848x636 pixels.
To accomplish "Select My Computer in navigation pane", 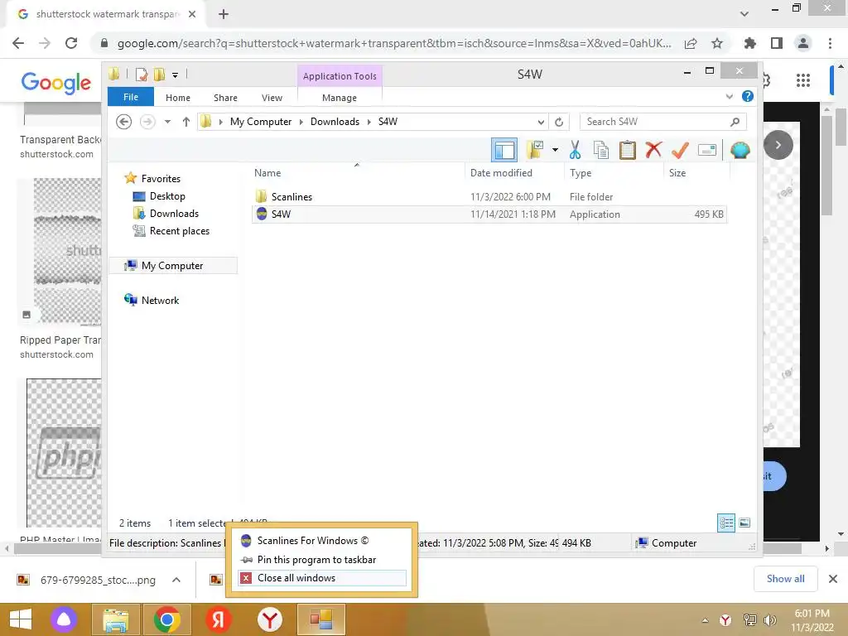I will [x=172, y=266].
